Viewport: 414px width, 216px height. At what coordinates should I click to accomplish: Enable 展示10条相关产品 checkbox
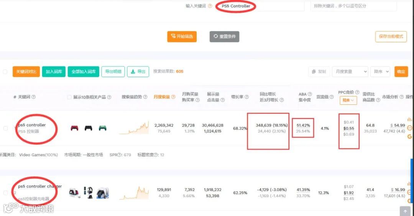click(69, 97)
